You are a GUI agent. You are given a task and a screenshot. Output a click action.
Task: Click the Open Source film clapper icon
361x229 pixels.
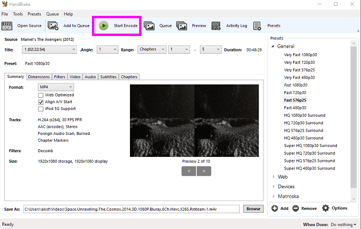tap(7, 26)
